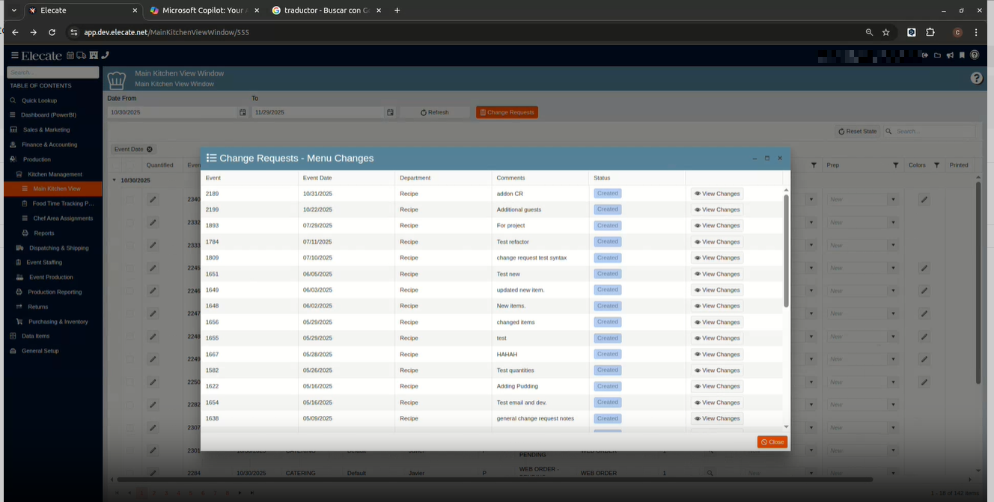
Task: Tick the event row checkbox for event 2247
Action: coord(129,313)
